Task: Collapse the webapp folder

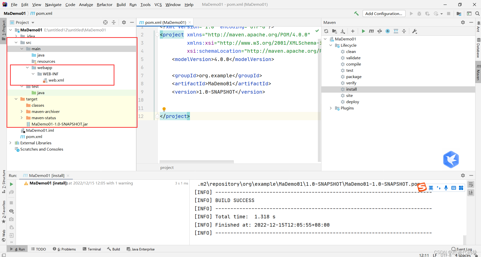Action: pos(27,68)
